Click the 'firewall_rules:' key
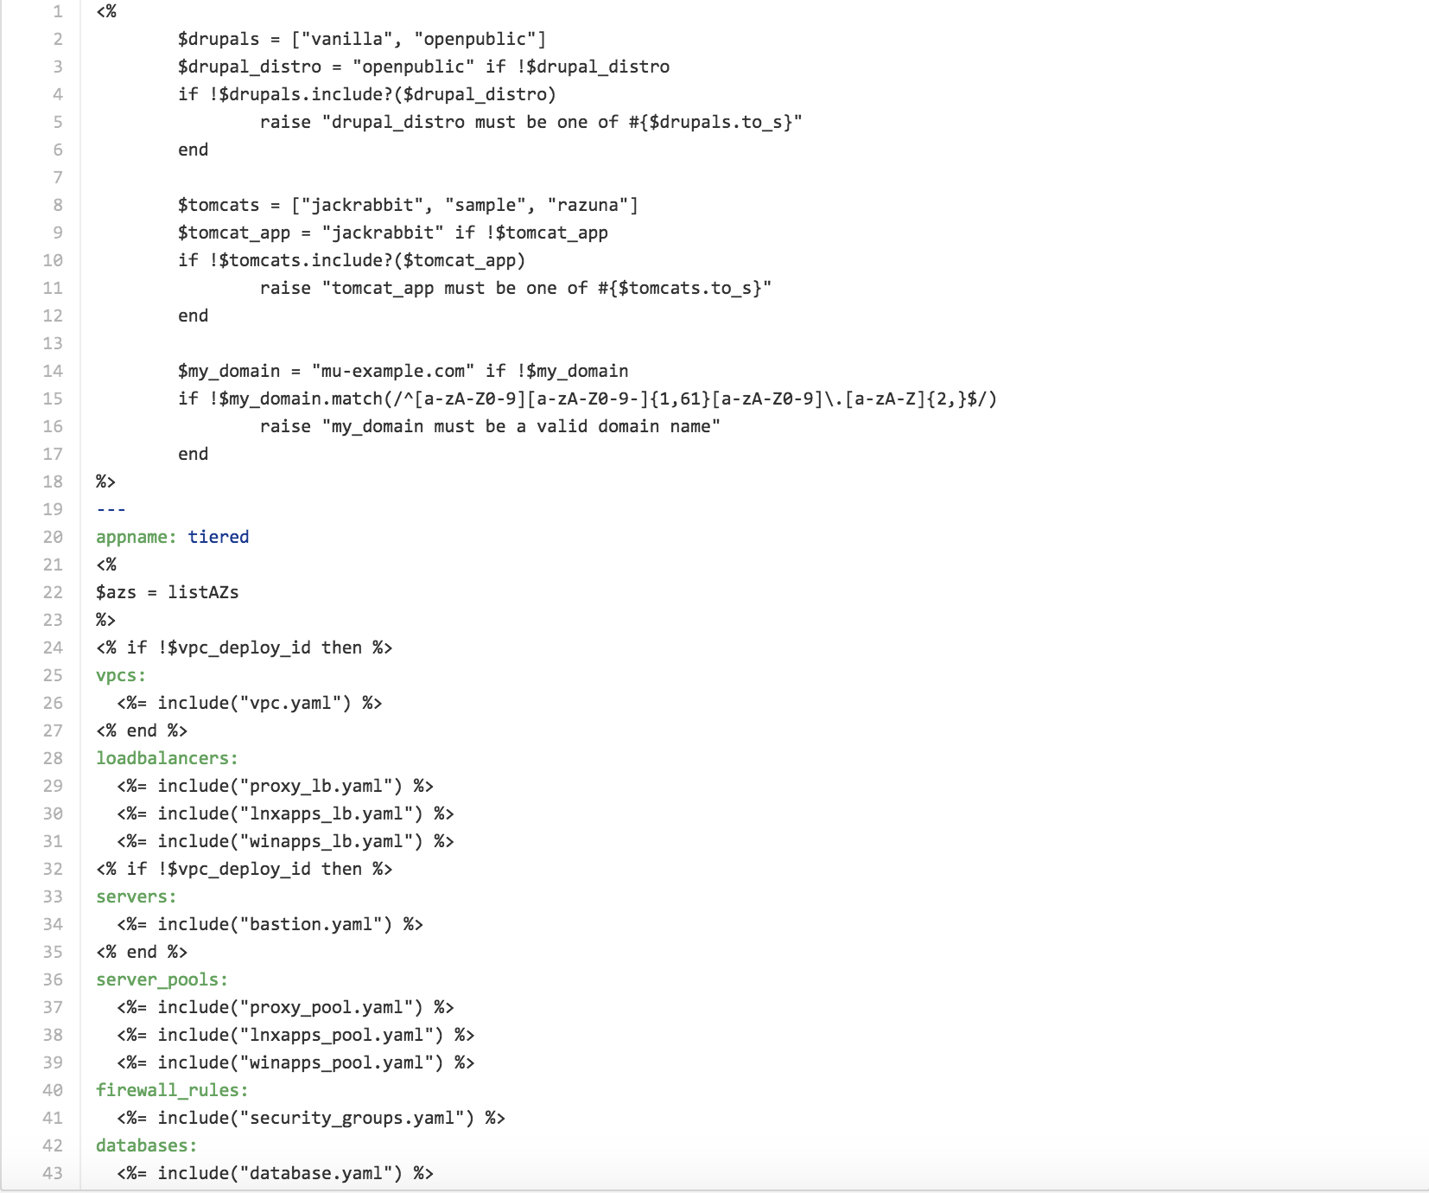 [x=172, y=1090]
